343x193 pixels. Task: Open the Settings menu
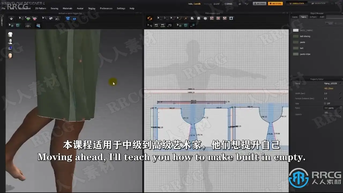[x=121, y=8]
